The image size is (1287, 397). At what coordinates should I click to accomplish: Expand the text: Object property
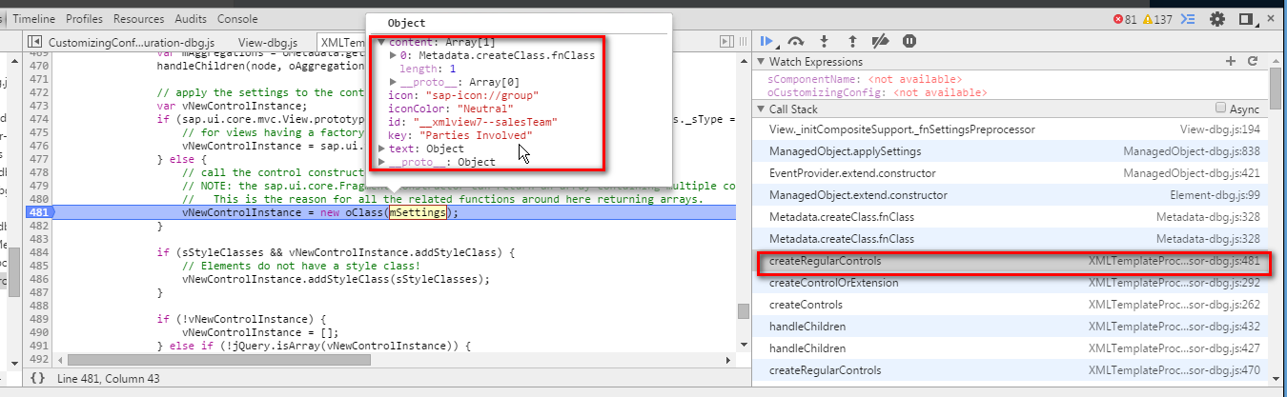(x=382, y=149)
